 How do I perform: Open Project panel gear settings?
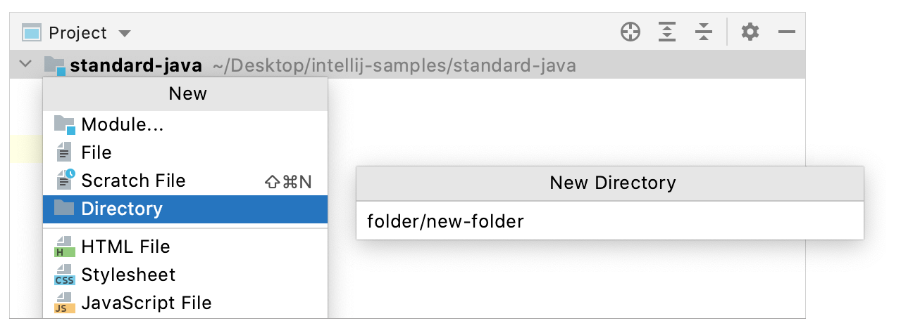point(750,32)
